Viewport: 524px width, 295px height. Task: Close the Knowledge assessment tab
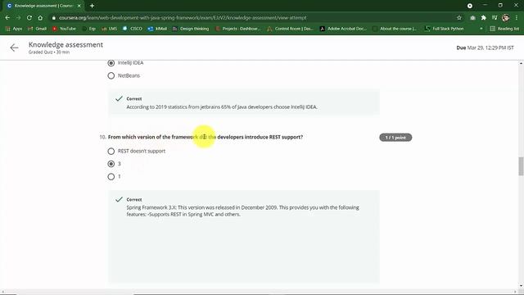point(79,6)
